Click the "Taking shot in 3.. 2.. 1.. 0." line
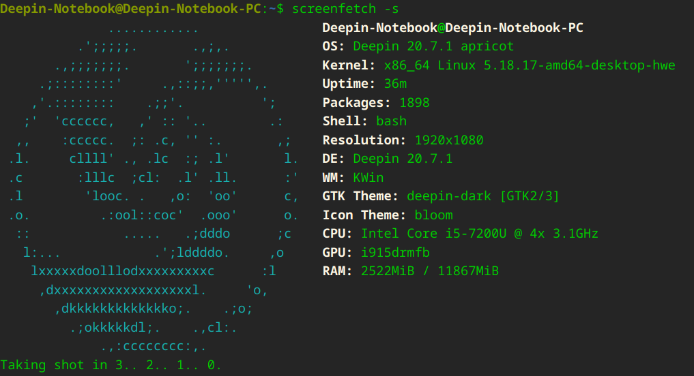694x376 pixels. [x=111, y=365]
